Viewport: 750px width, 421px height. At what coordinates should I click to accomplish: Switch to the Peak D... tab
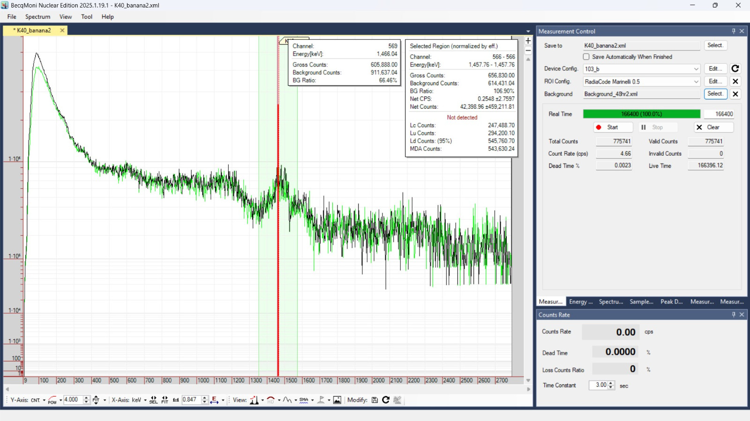pyautogui.click(x=671, y=302)
